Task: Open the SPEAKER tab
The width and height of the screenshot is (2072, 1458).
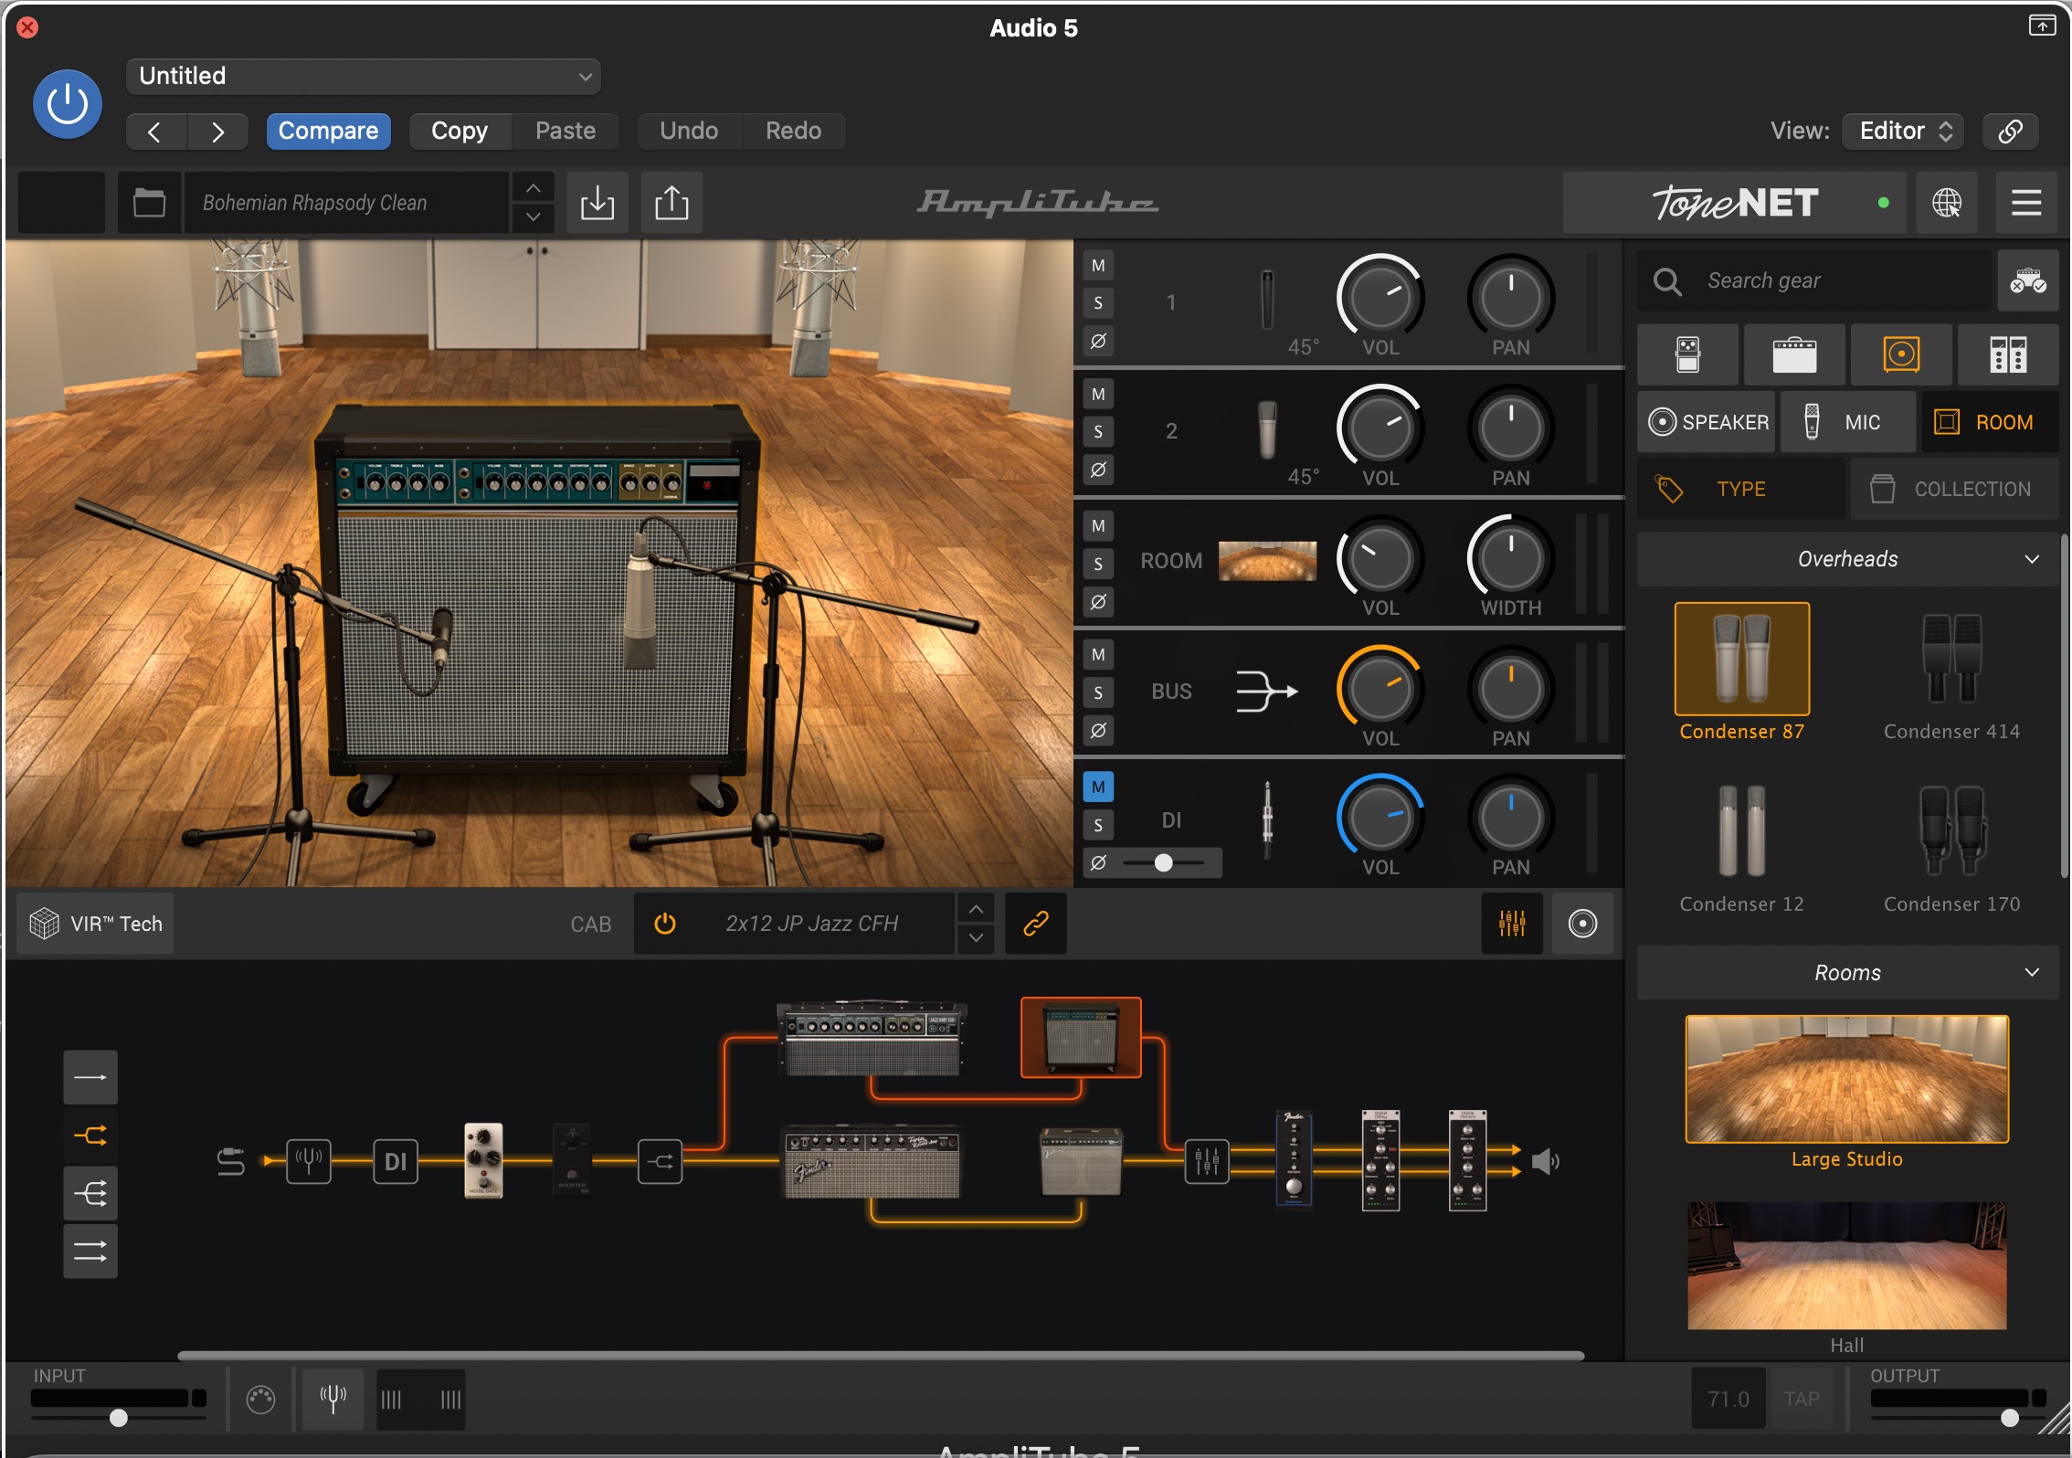Action: point(1707,422)
